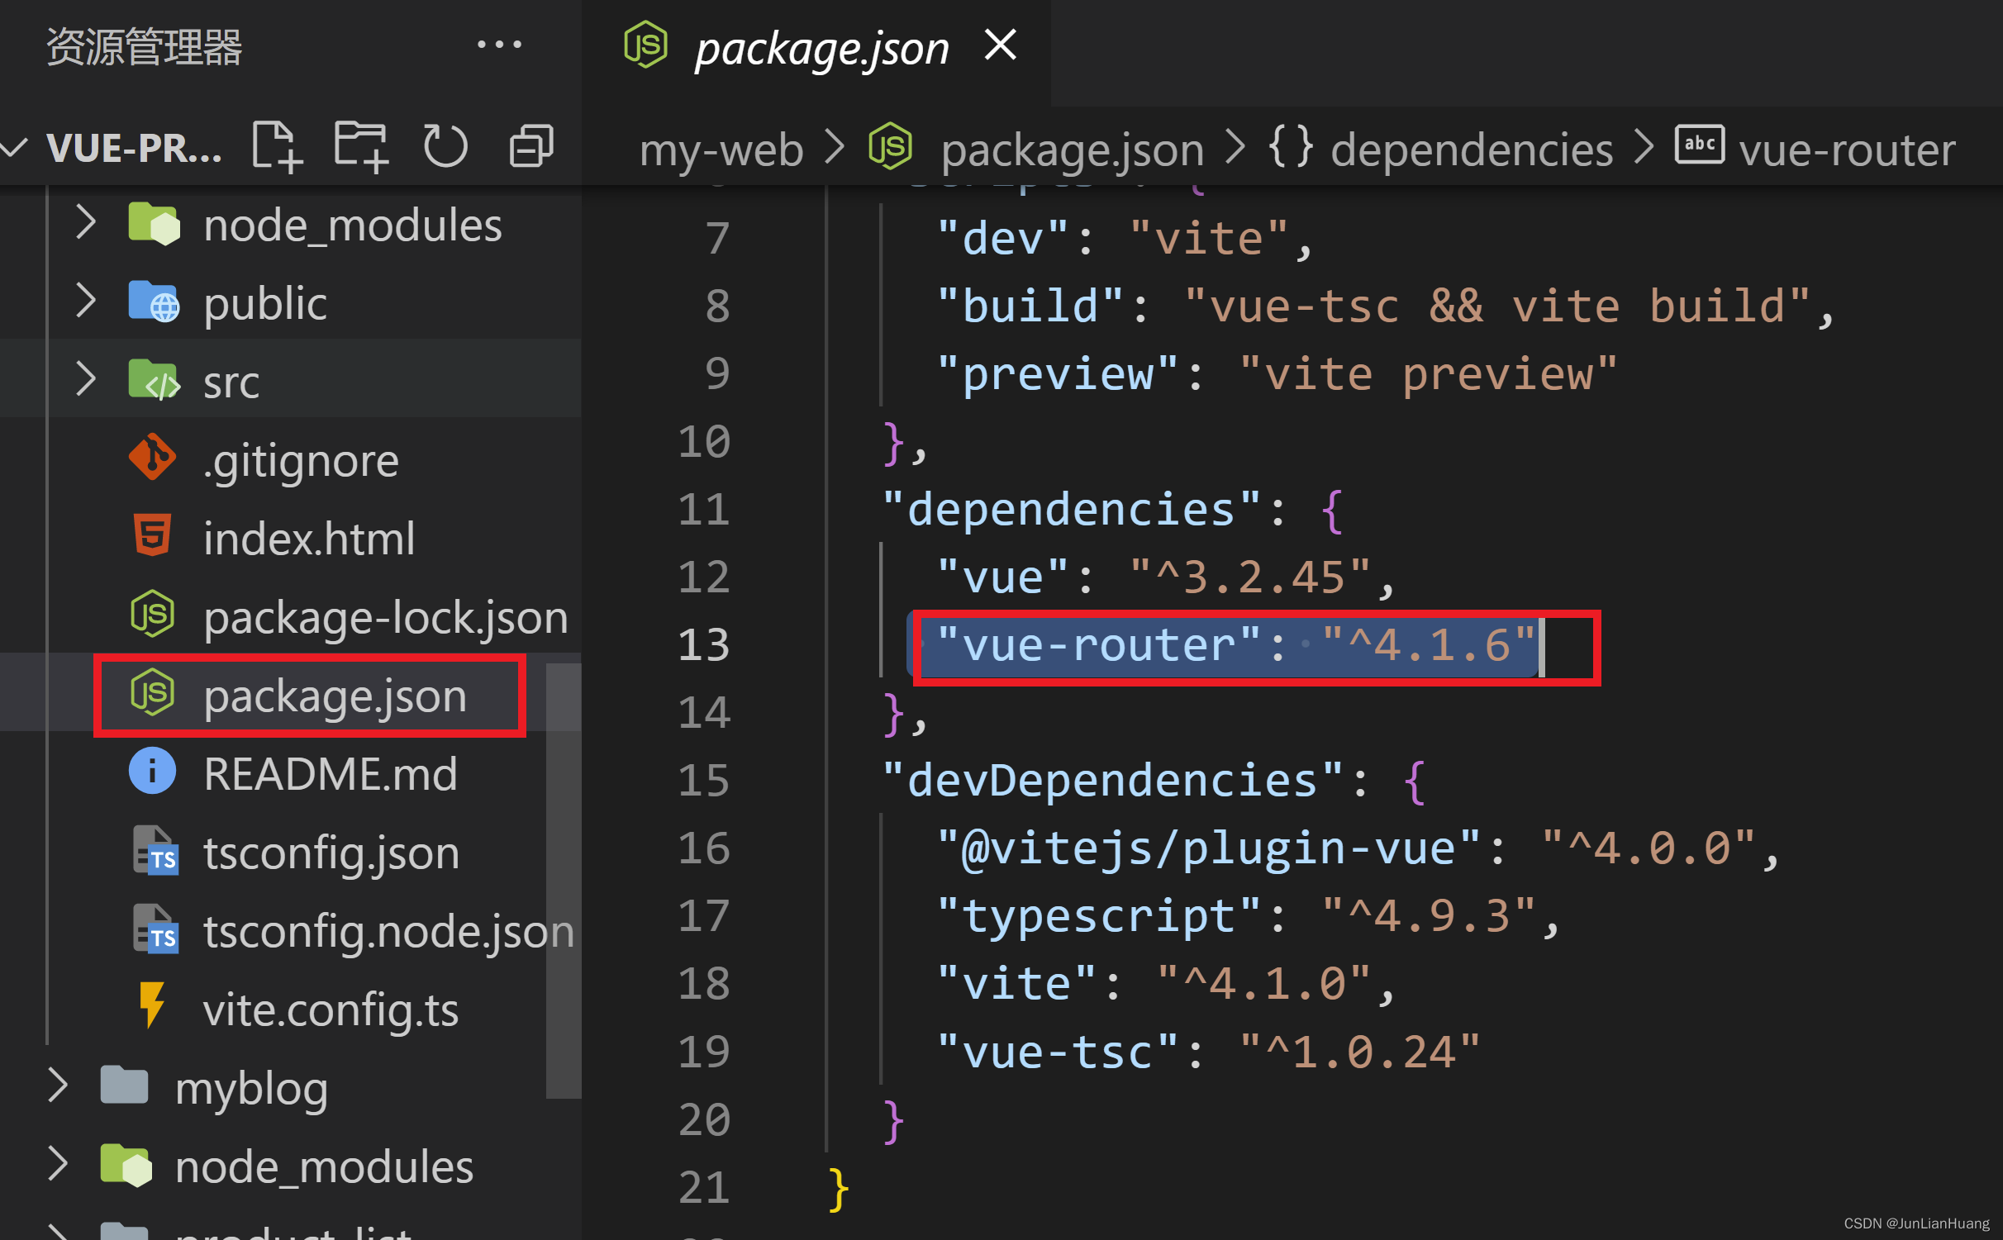This screenshot has width=2003, height=1240.
Task: Click the dependencies breadcrumb segment
Action: [1471, 150]
